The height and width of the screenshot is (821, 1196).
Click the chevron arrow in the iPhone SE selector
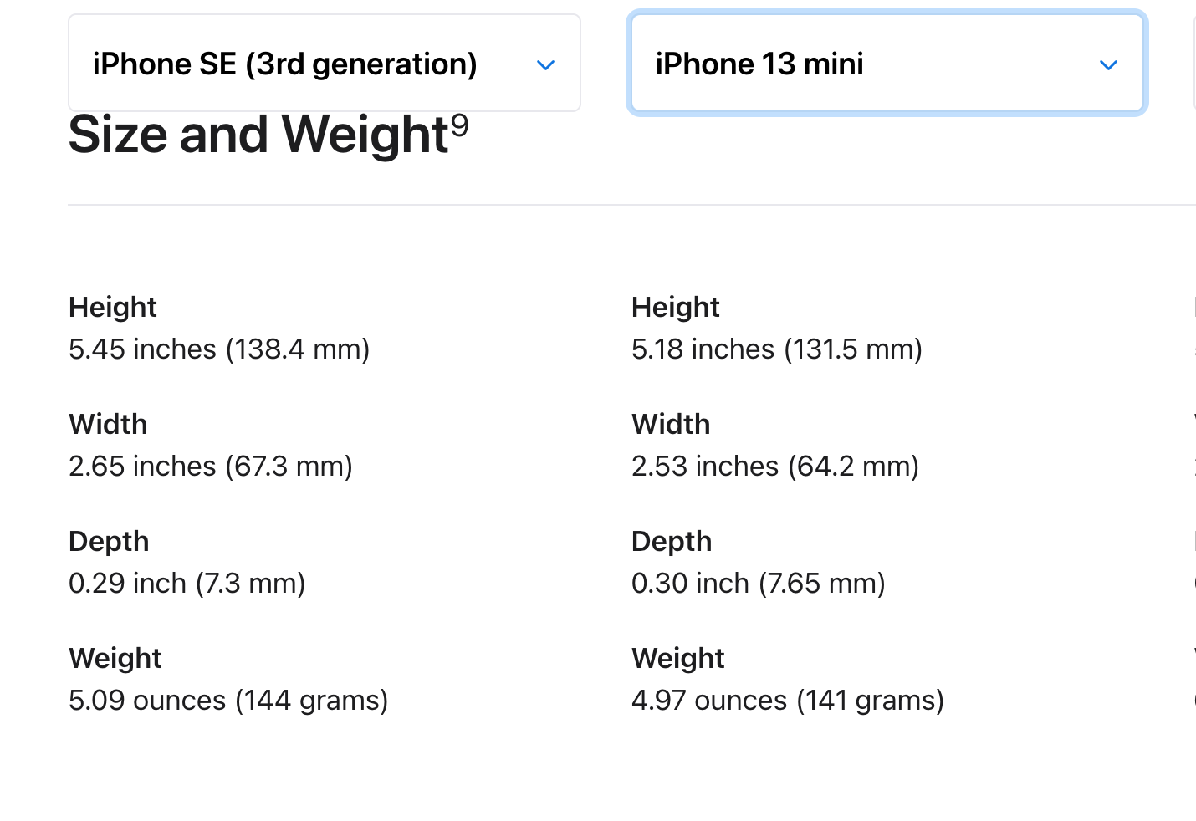[546, 64]
